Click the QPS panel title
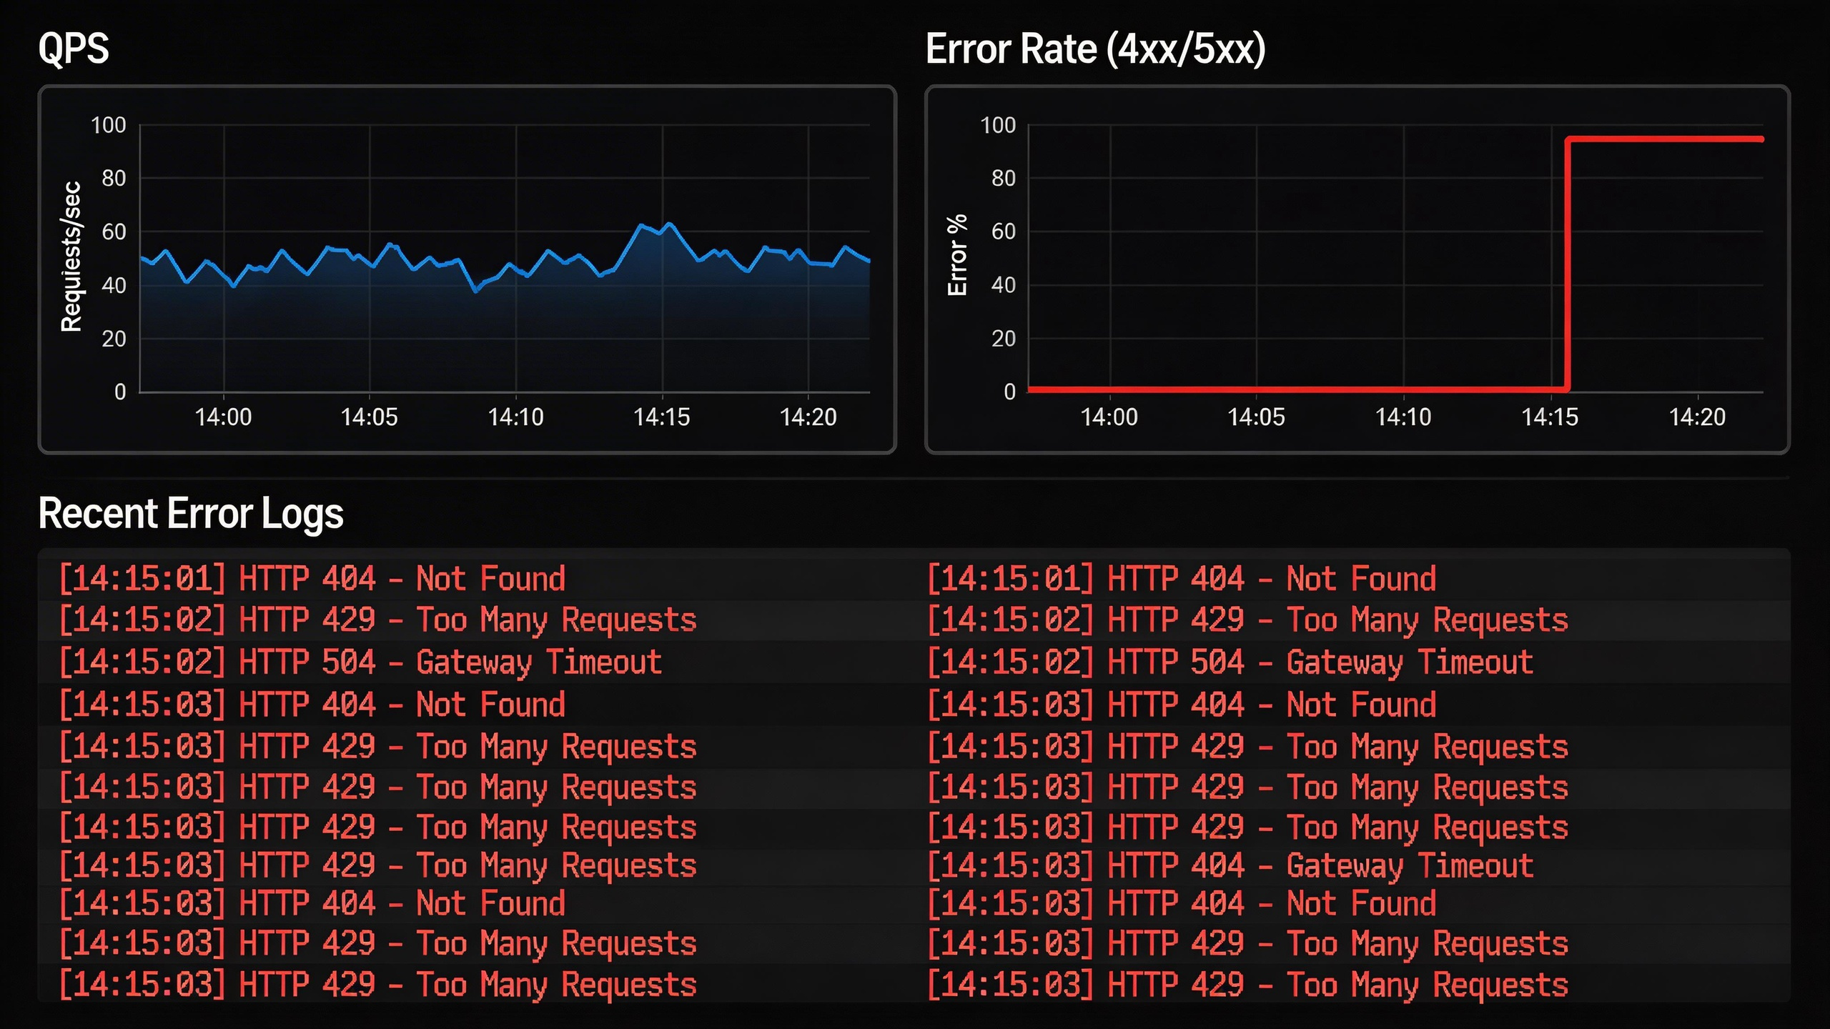 pyautogui.click(x=74, y=49)
